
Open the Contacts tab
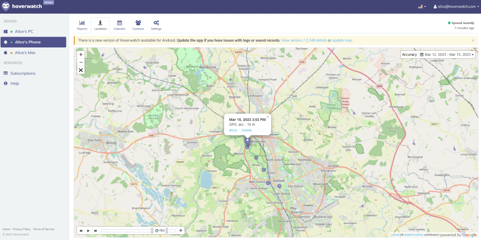[138, 25]
